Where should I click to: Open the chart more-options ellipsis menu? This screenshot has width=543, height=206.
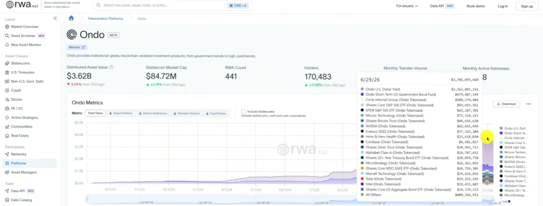pos(529,104)
